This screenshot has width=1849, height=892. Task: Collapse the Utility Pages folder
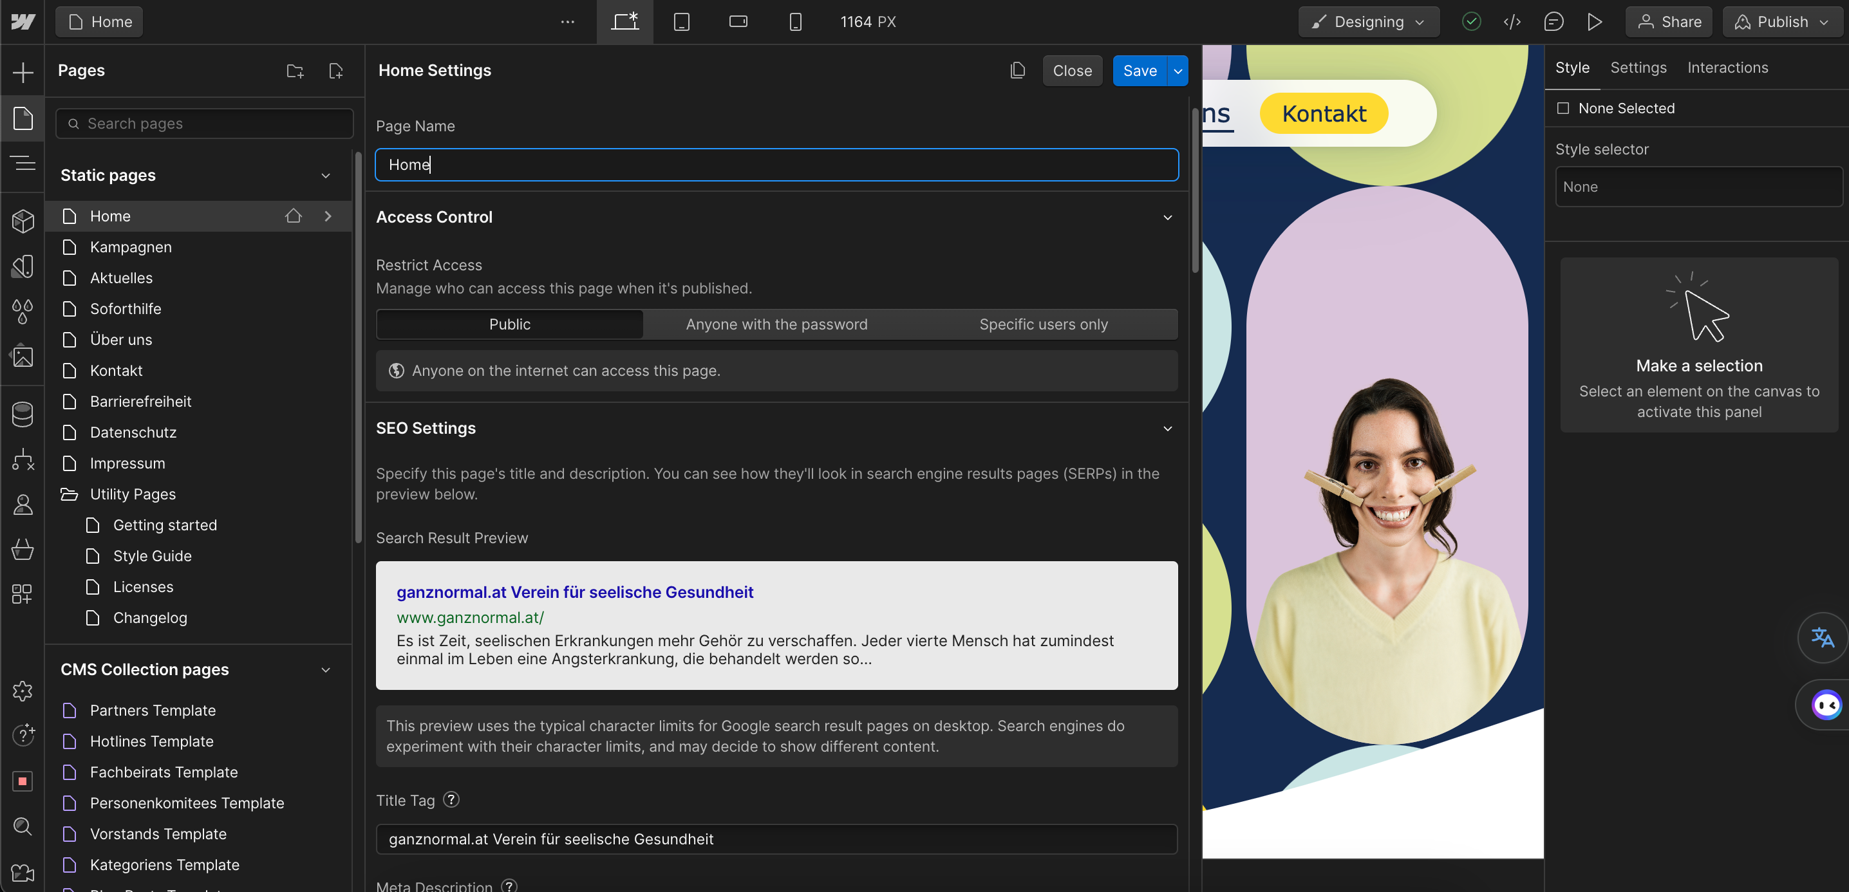[x=69, y=494]
